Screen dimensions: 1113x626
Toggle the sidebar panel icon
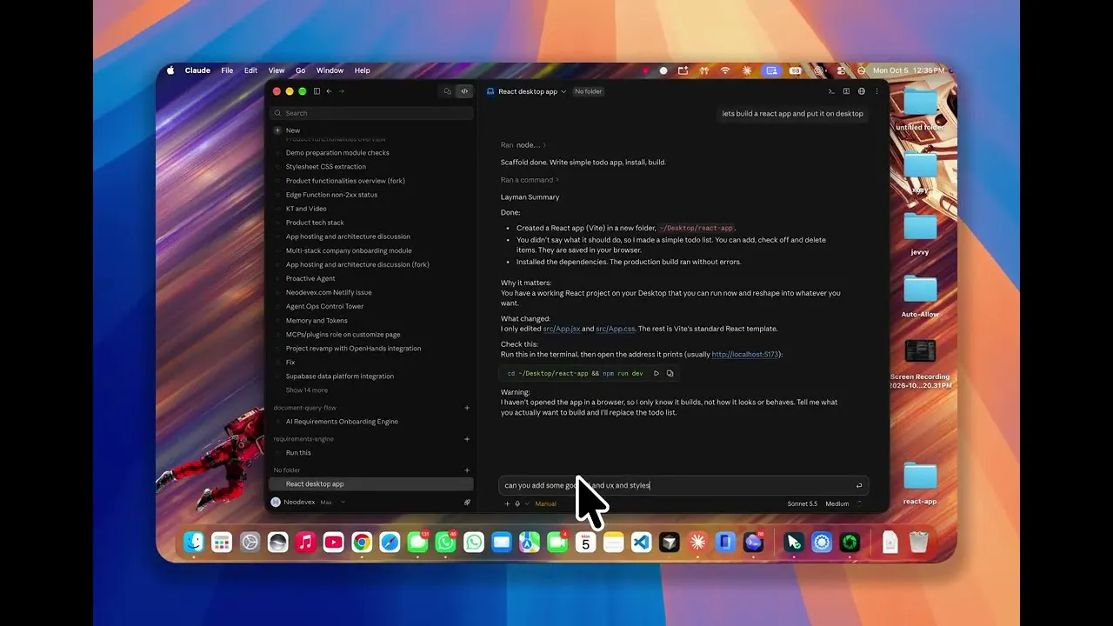tap(317, 91)
